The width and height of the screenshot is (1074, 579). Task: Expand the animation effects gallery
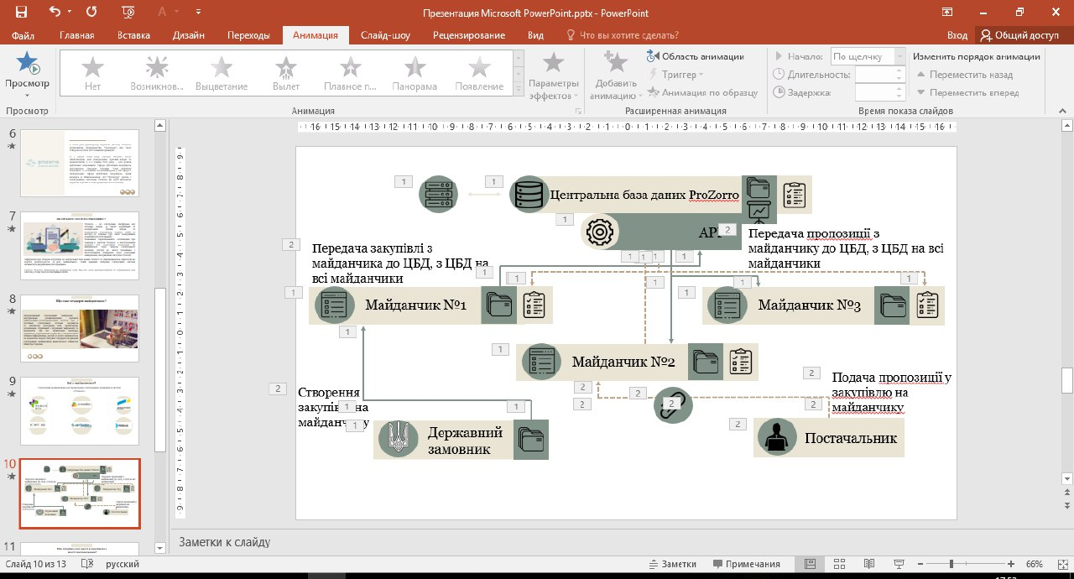519,91
